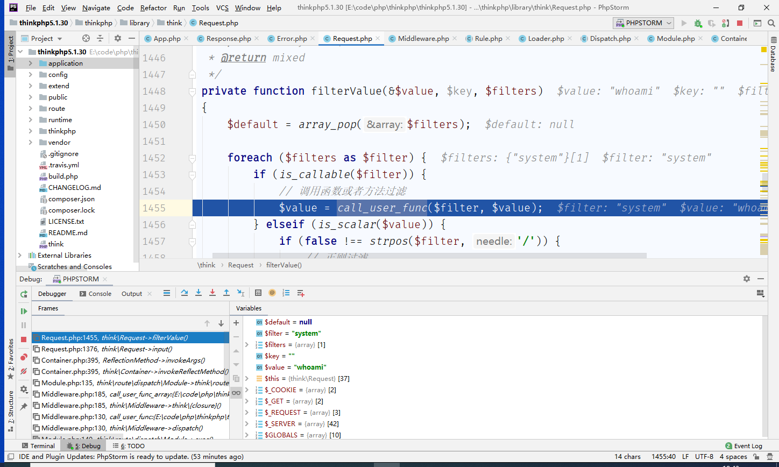Click the Run to Cursor icon
779x467 pixels.
240,293
